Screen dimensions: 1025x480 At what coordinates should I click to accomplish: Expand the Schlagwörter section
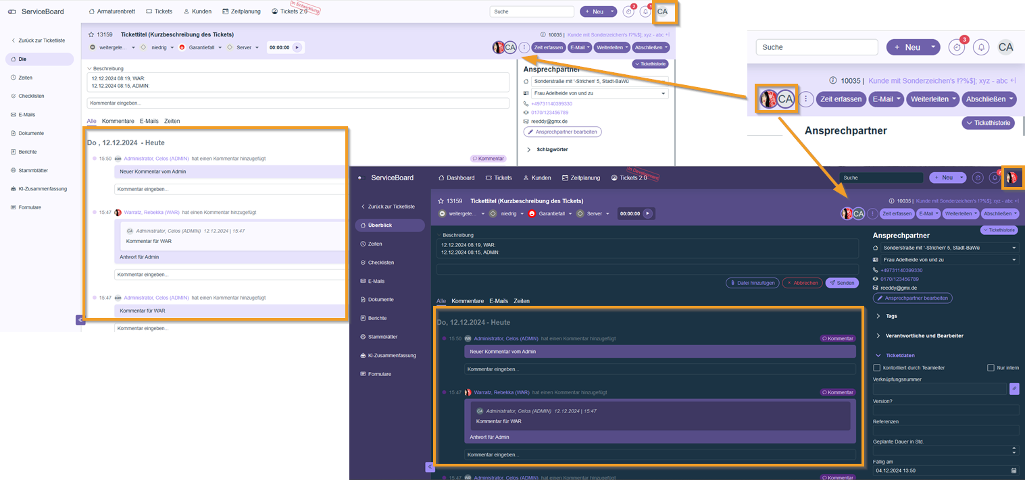(x=528, y=149)
